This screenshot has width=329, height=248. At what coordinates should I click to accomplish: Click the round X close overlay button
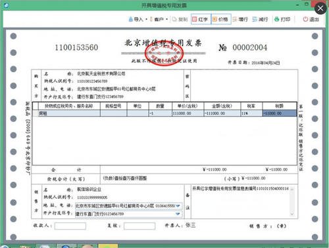320,9
